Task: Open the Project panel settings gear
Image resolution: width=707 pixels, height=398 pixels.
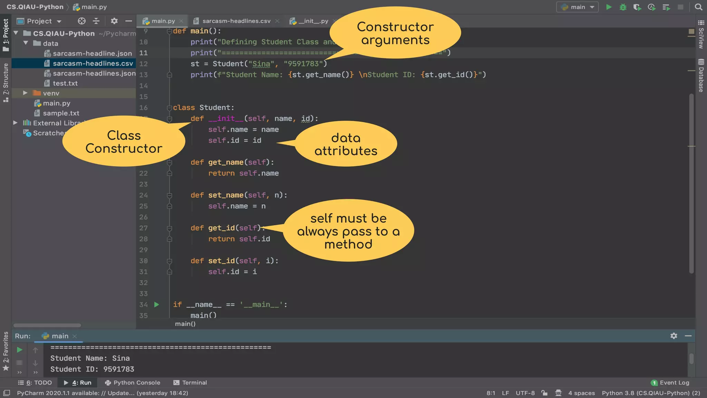Action: [114, 21]
